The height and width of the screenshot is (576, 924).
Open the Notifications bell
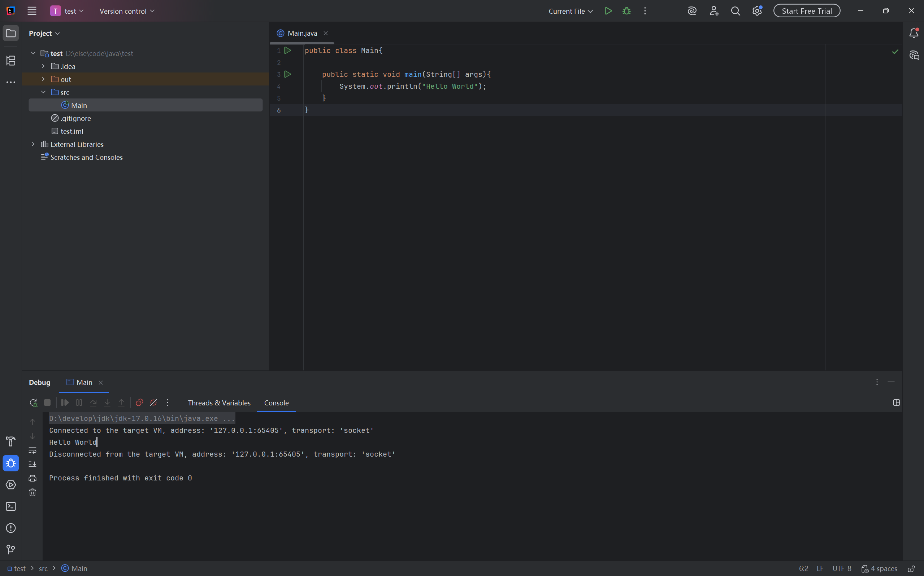pos(914,33)
